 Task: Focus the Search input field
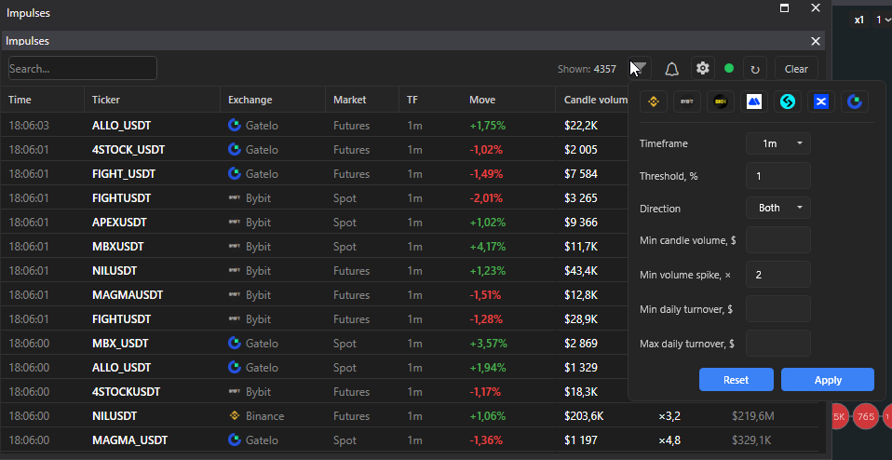[83, 68]
